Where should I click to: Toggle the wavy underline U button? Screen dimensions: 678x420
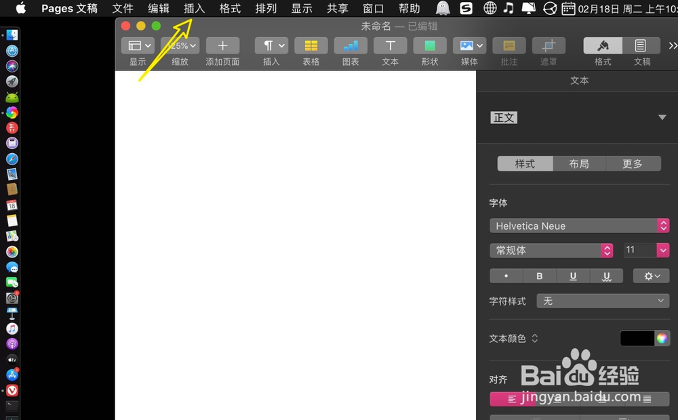point(606,276)
